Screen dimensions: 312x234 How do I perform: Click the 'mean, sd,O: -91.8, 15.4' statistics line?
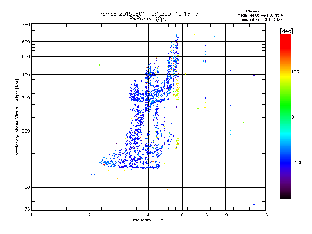(x=260, y=15)
